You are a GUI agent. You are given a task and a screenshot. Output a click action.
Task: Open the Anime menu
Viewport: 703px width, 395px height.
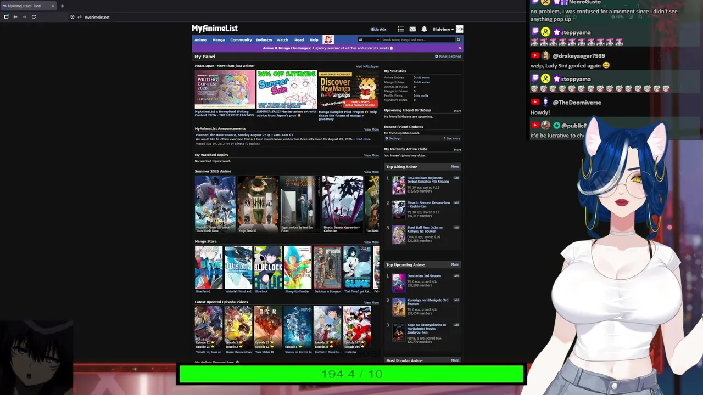(200, 40)
